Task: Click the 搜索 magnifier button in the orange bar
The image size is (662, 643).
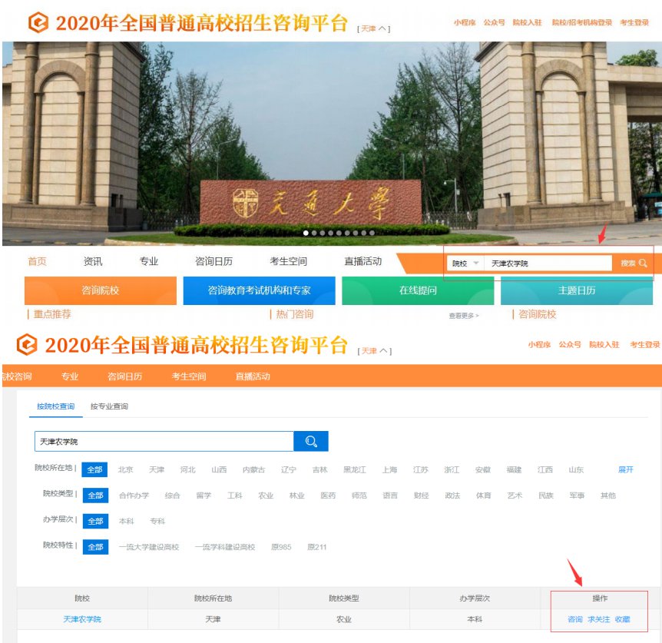Action: [634, 263]
